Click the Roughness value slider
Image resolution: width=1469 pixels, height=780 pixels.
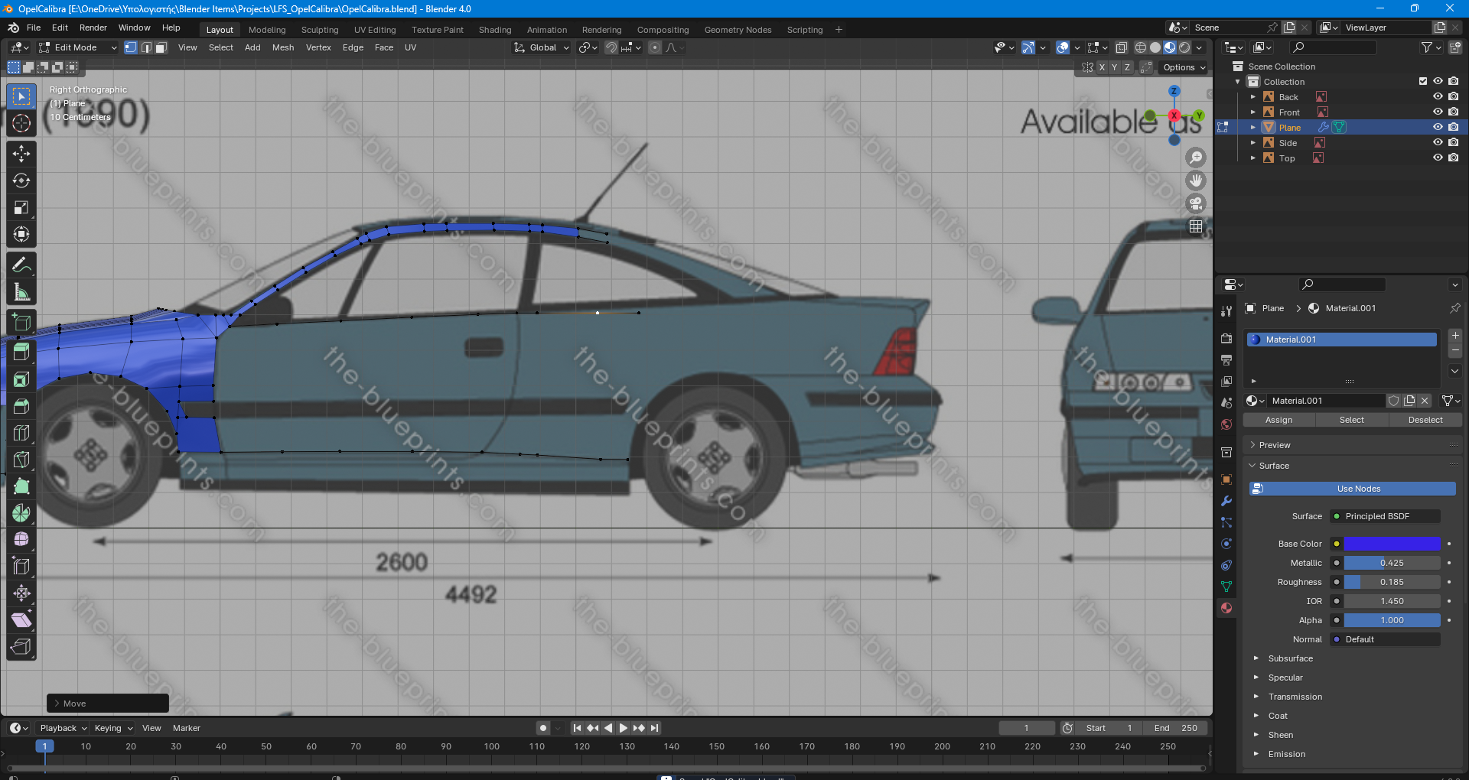(x=1392, y=582)
